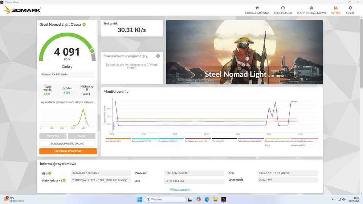Click Radeon RX 580 Series GPU field
363x204 pixels.
tap(101, 173)
